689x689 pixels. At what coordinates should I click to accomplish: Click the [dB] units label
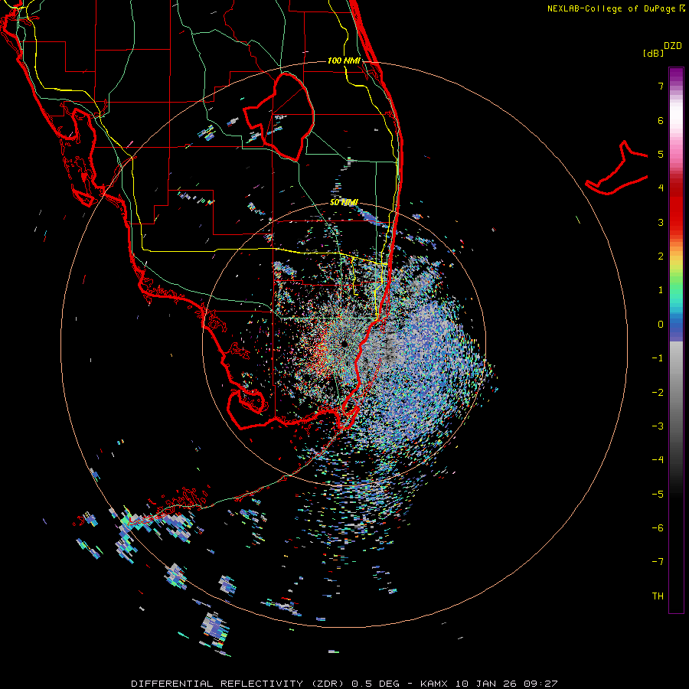[x=653, y=54]
